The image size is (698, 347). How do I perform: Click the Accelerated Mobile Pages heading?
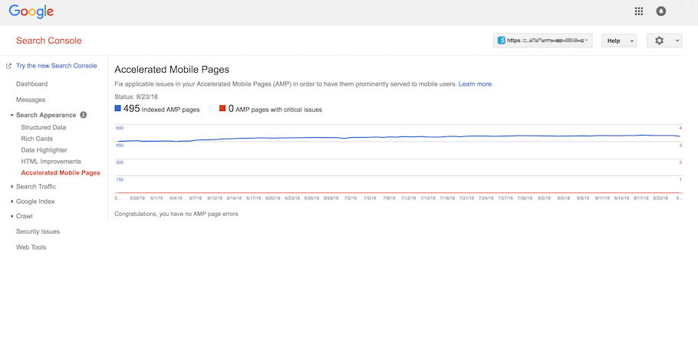[x=172, y=70]
